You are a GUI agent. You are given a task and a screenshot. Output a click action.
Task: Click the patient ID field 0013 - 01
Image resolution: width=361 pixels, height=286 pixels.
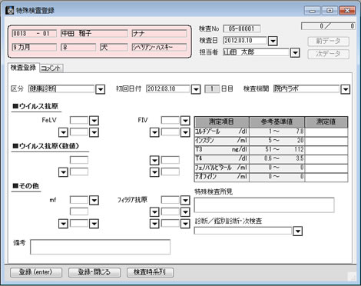34,34
